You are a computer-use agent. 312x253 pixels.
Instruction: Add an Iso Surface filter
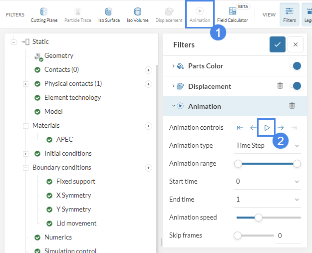click(x=108, y=14)
